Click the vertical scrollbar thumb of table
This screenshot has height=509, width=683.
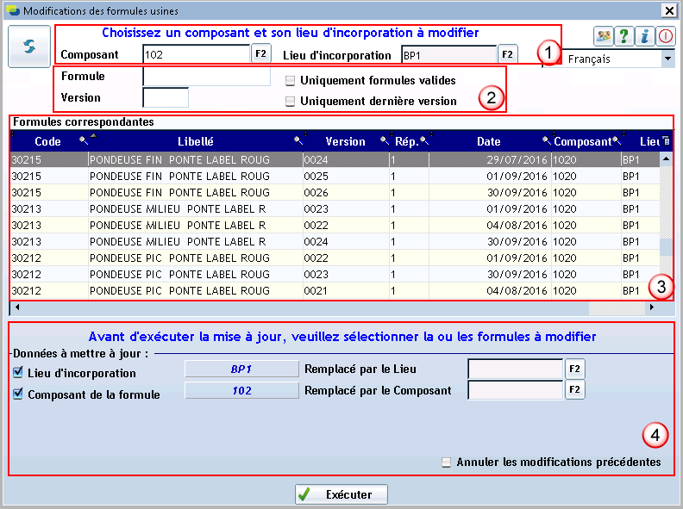[666, 246]
